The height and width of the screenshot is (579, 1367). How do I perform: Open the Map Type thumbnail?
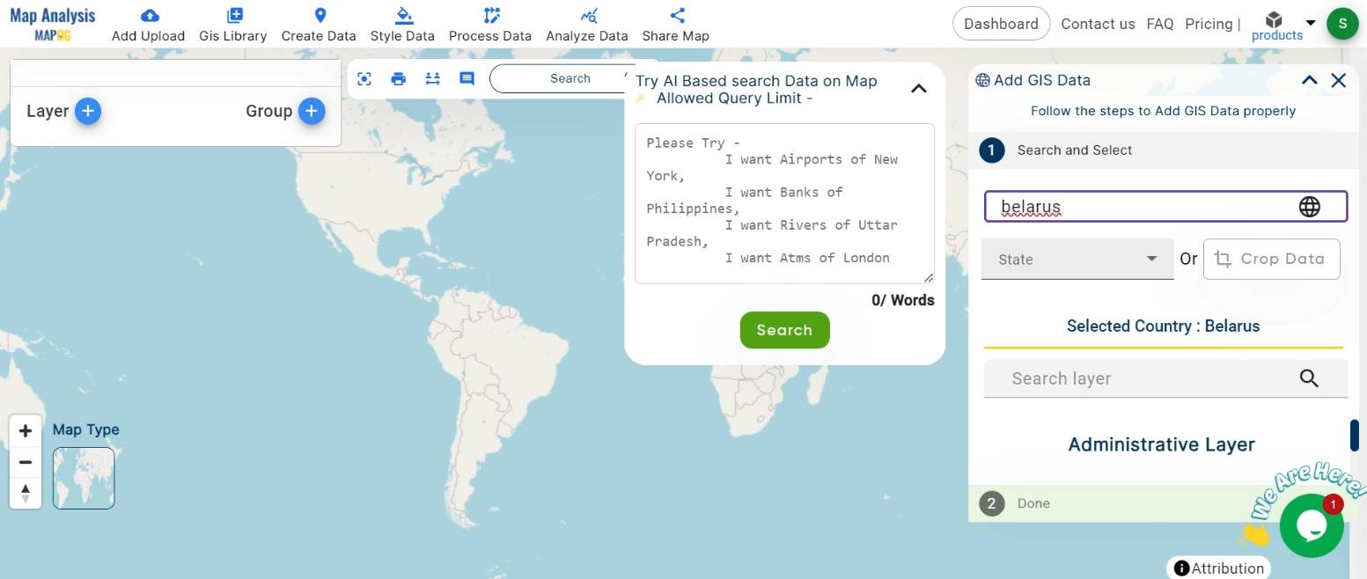point(84,478)
